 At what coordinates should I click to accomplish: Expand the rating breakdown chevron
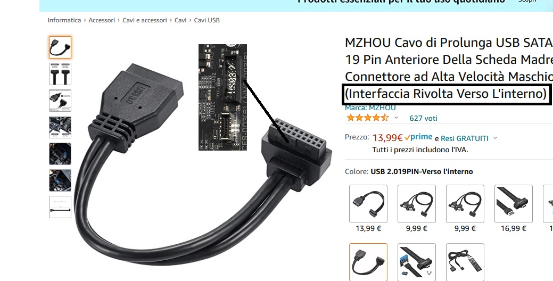tap(396, 118)
